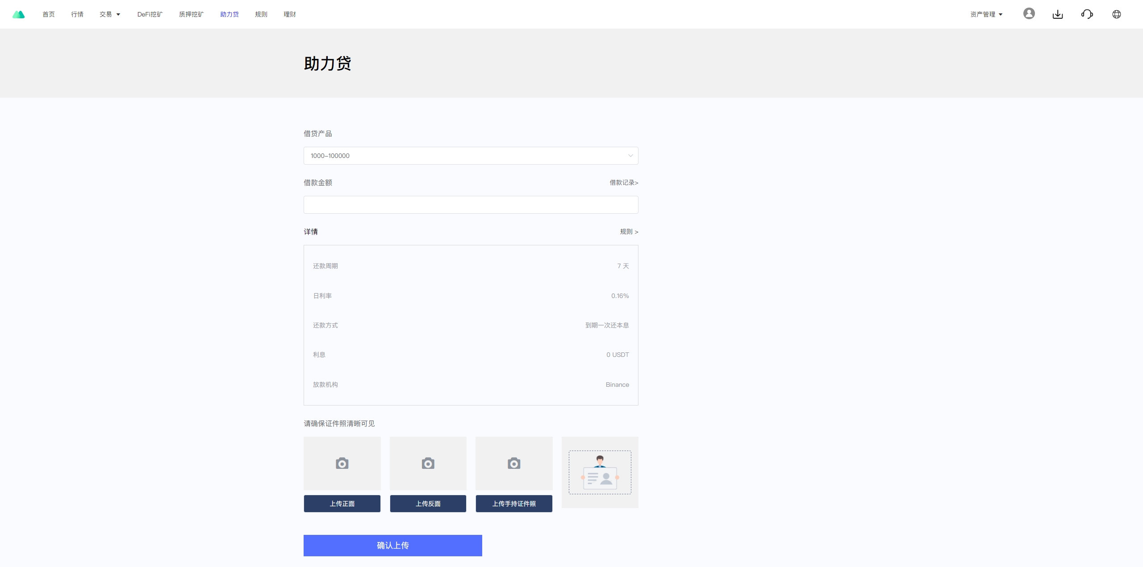Focus the 借款金额 input field
This screenshot has width=1143, height=567.
click(471, 205)
